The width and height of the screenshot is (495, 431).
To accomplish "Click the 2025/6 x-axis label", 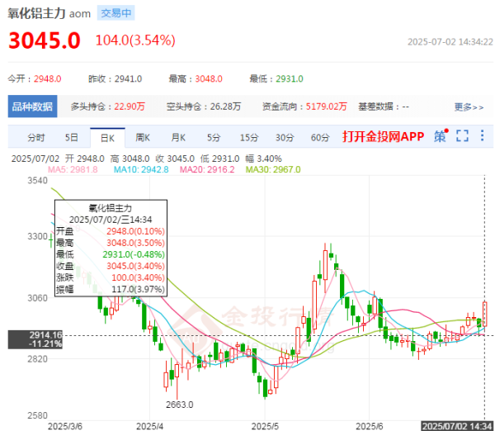I will [x=370, y=426].
